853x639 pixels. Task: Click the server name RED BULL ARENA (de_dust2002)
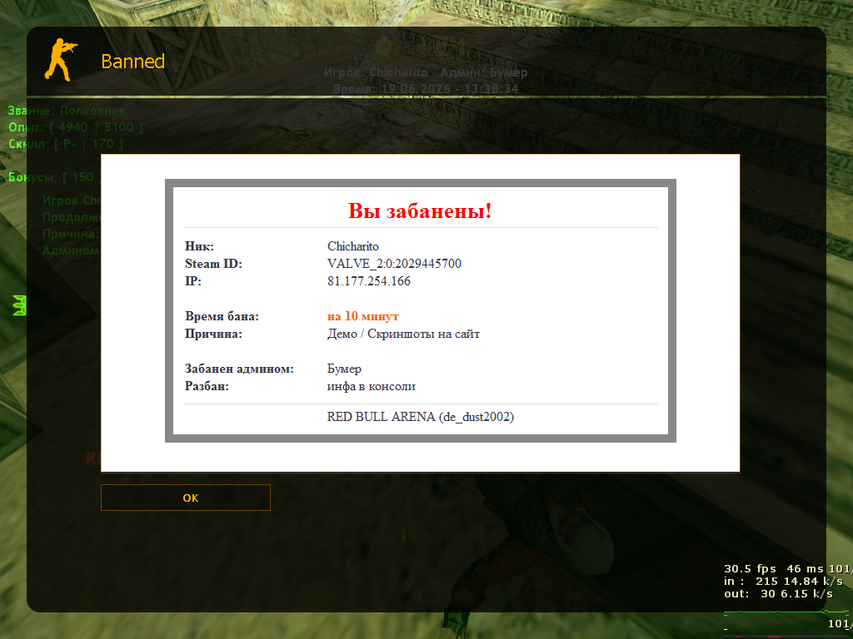click(421, 417)
